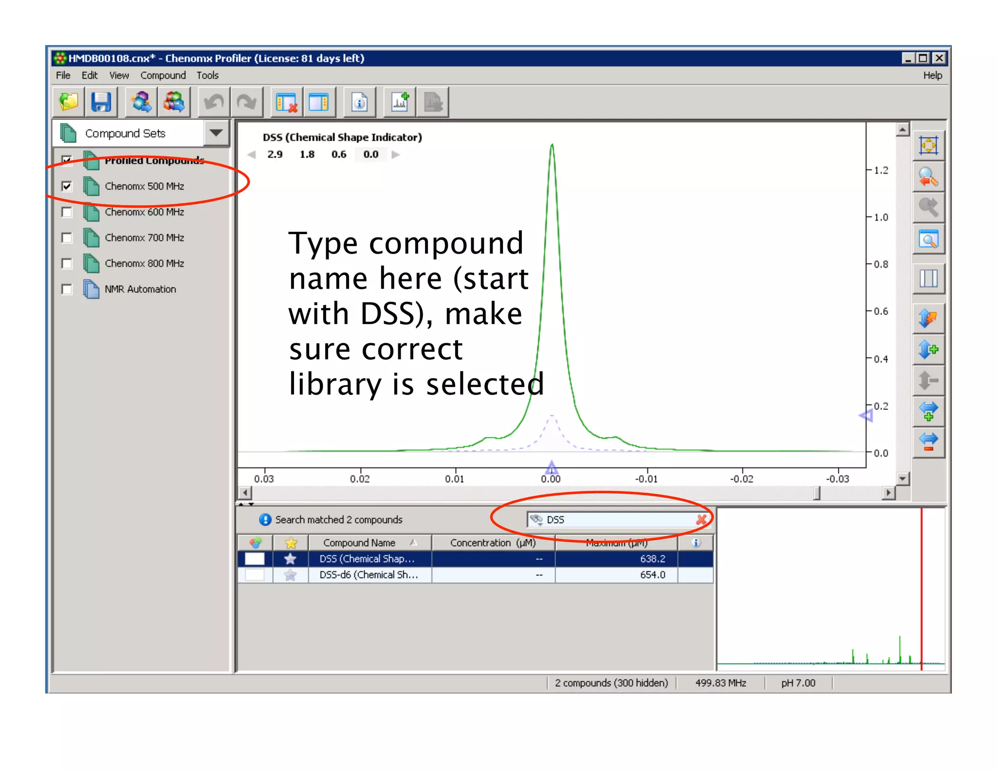This screenshot has height=770, width=997.
Task: Click the zoom to fit all icon
Action: (x=928, y=146)
